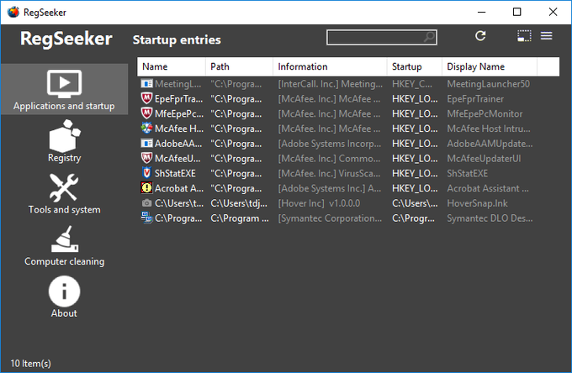Click the MeetingLauncher row icon
The height and width of the screenshot is (373, 572).
[x=146, y=84]
